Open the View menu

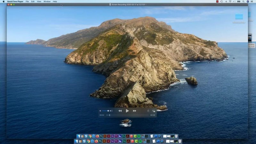pos(39,2)
